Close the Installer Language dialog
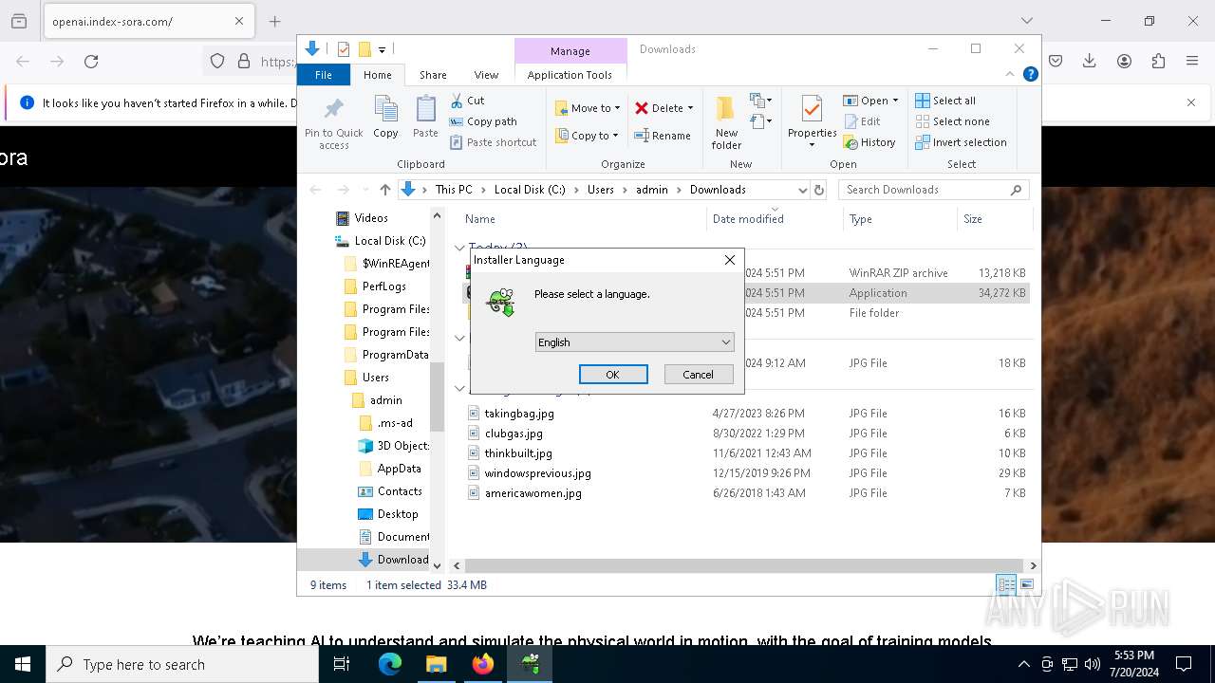This screenshot has height=683, width=1215. point(729,260)
